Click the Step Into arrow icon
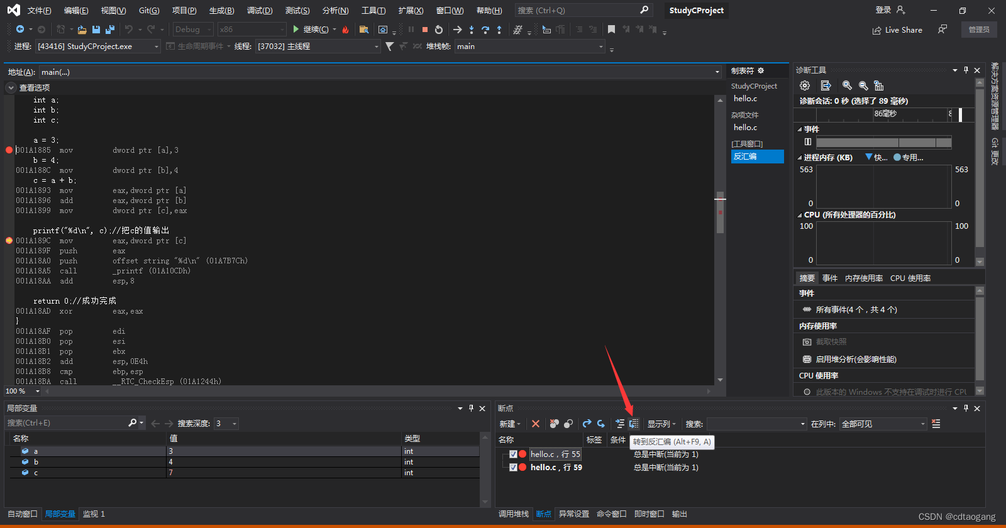Viewport: 1006px width, 528px height. 472,30
